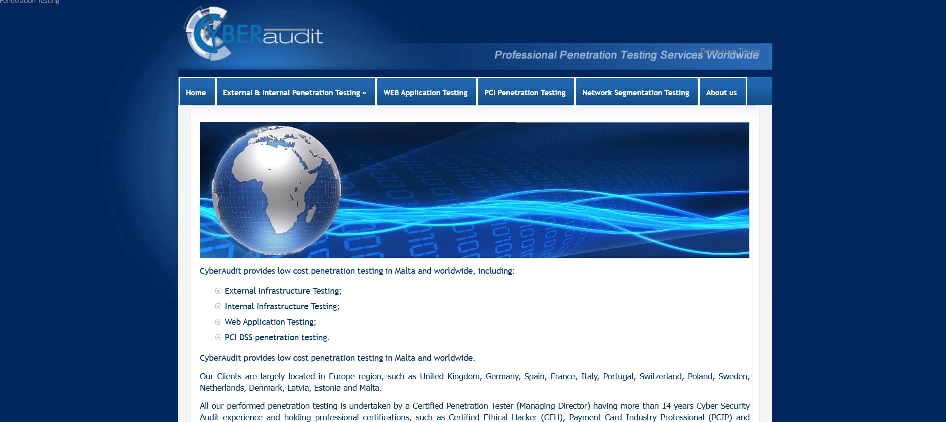Click the CyberAudit logo
Viewport: 946px width, 422px height.
[x=253, y=34]
